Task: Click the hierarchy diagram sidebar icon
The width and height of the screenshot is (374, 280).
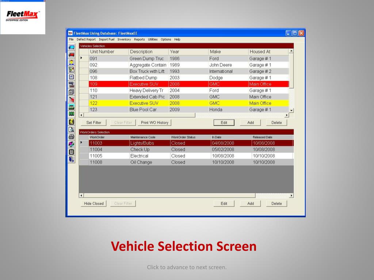Action: (71, 85)
